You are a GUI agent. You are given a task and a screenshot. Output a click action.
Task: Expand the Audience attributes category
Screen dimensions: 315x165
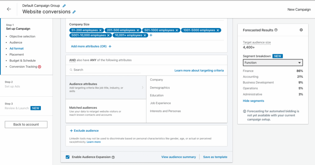pos(106,88)
